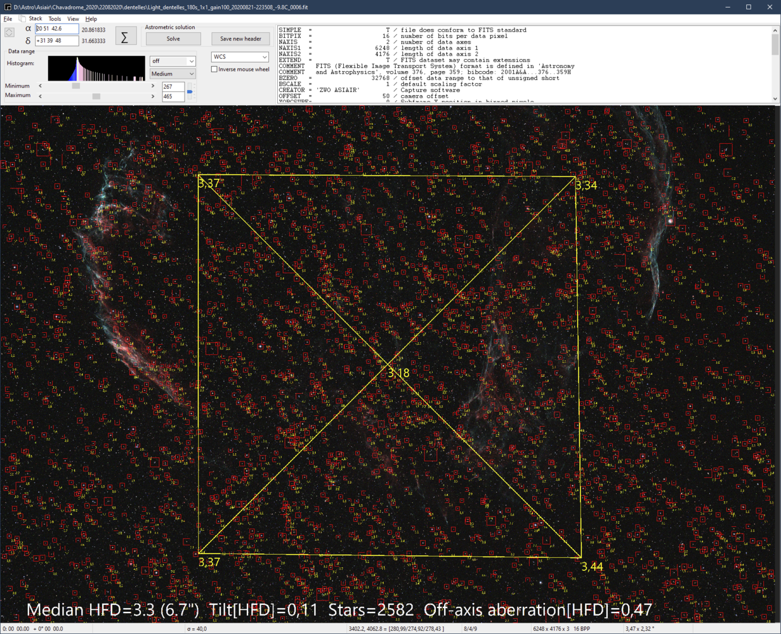781x634 pixels.
Task: Click the declination input field
Action: pyautogui.click(x=57, y=41)
